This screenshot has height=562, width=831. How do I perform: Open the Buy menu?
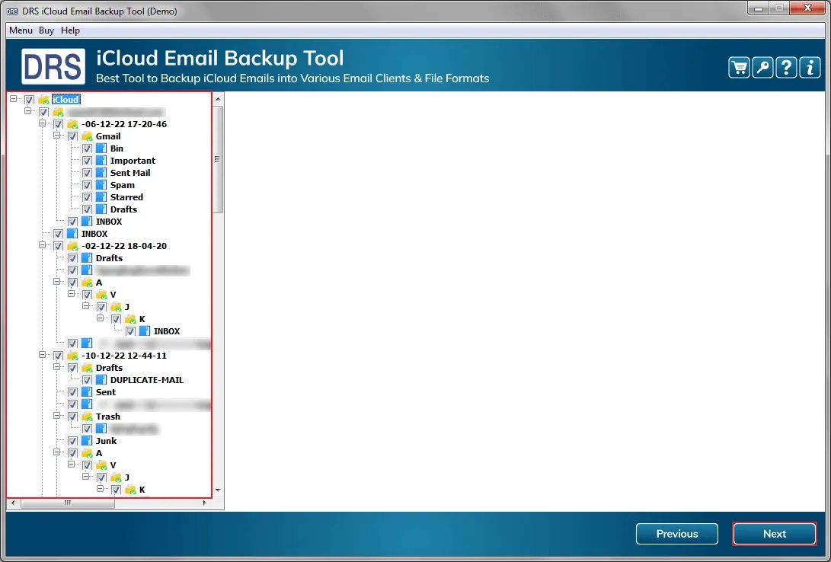click(x=46, y=30)
